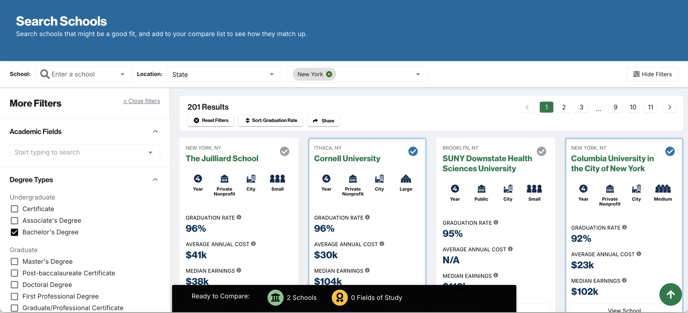Click the City icon on Juilliard card
688x313 pixels.
click(x=251, y=179)
